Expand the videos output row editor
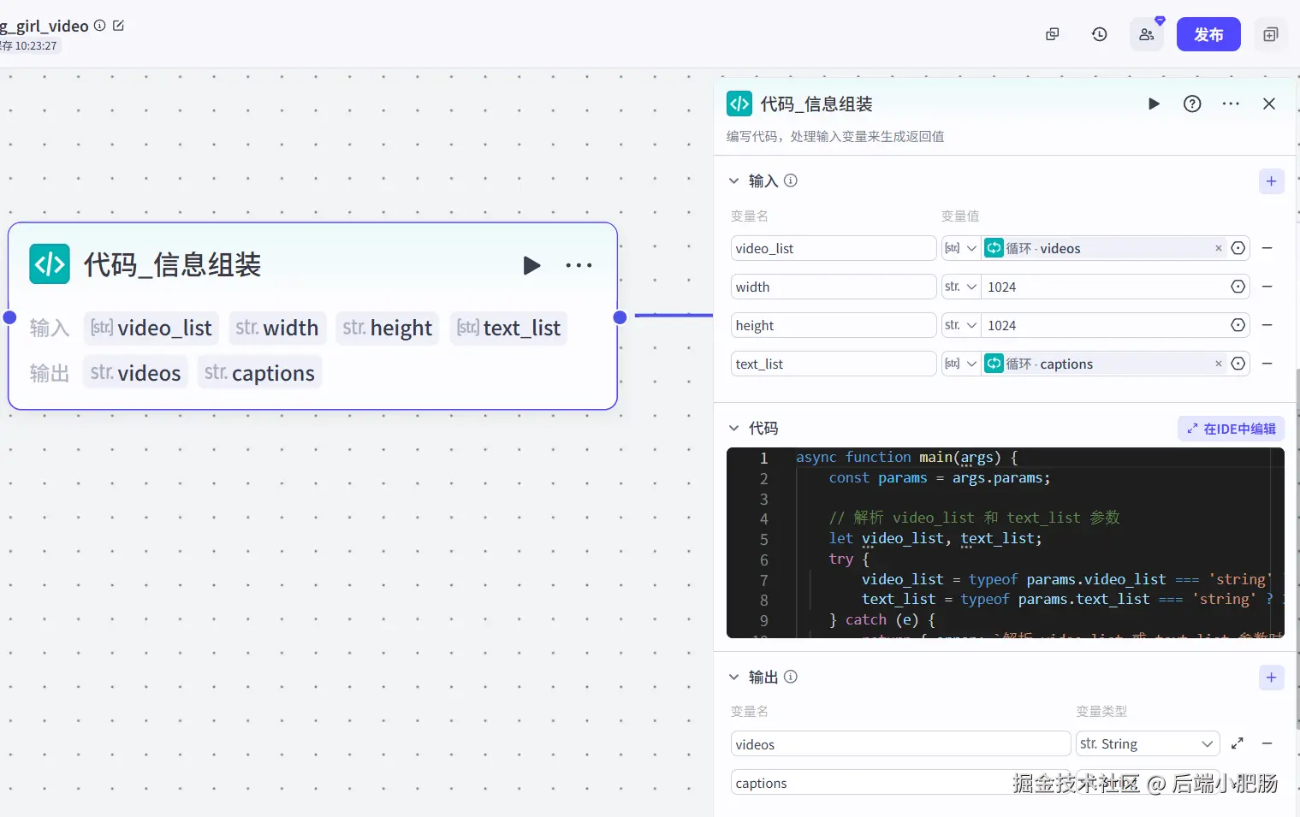1300x817 pixels. 1238,743
